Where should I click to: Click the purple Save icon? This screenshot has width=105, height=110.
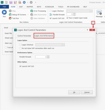click(x=11, y=2)
